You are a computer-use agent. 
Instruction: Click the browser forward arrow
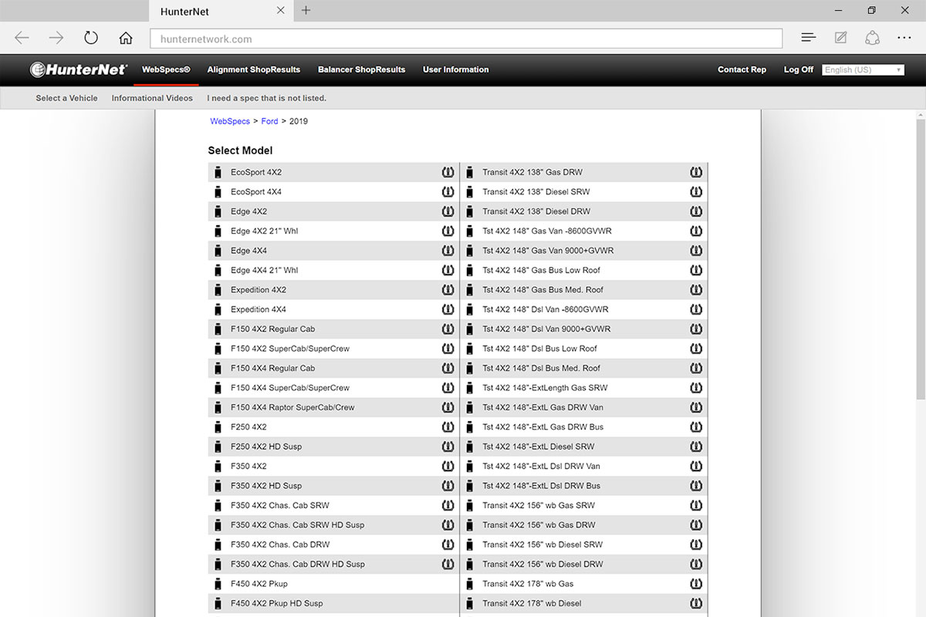point(56,38)
